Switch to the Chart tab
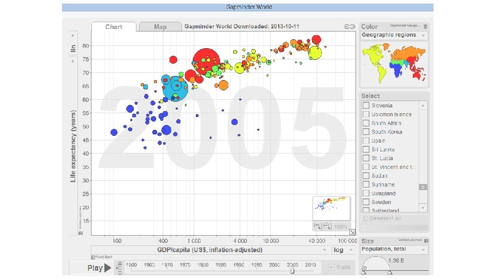496x279 pixels. [x=114, y=27]
